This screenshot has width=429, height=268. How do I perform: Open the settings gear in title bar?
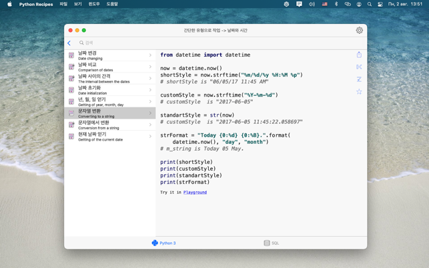(x=359, y=30)
